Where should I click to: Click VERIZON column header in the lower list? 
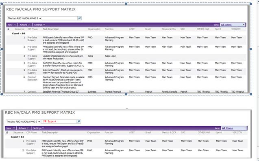[x=237, y=132]
